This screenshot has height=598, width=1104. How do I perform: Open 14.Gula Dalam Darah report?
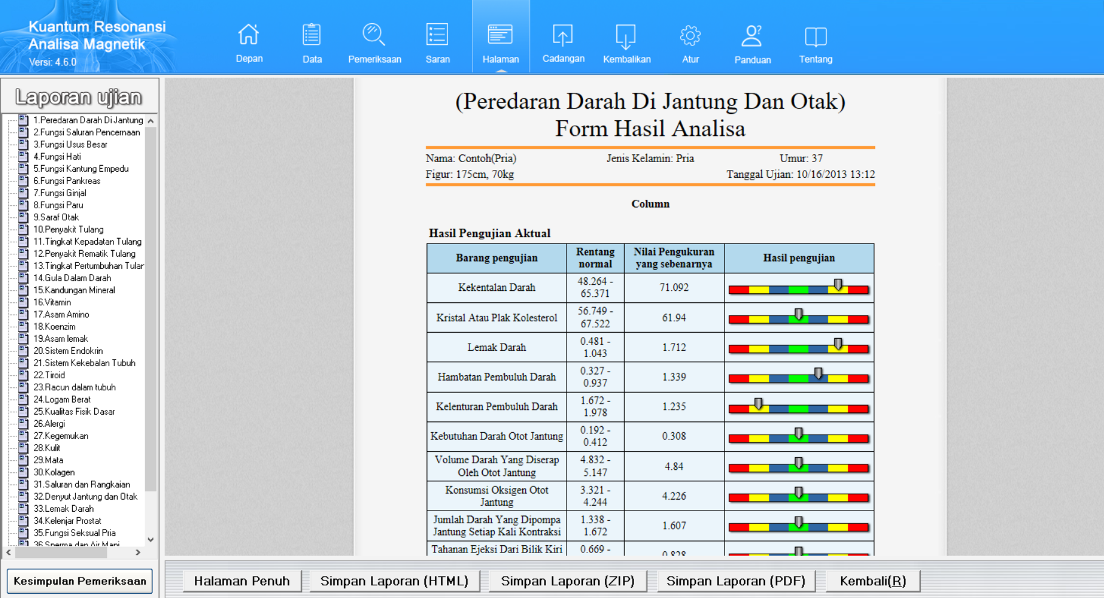click(x=72, y=278)
